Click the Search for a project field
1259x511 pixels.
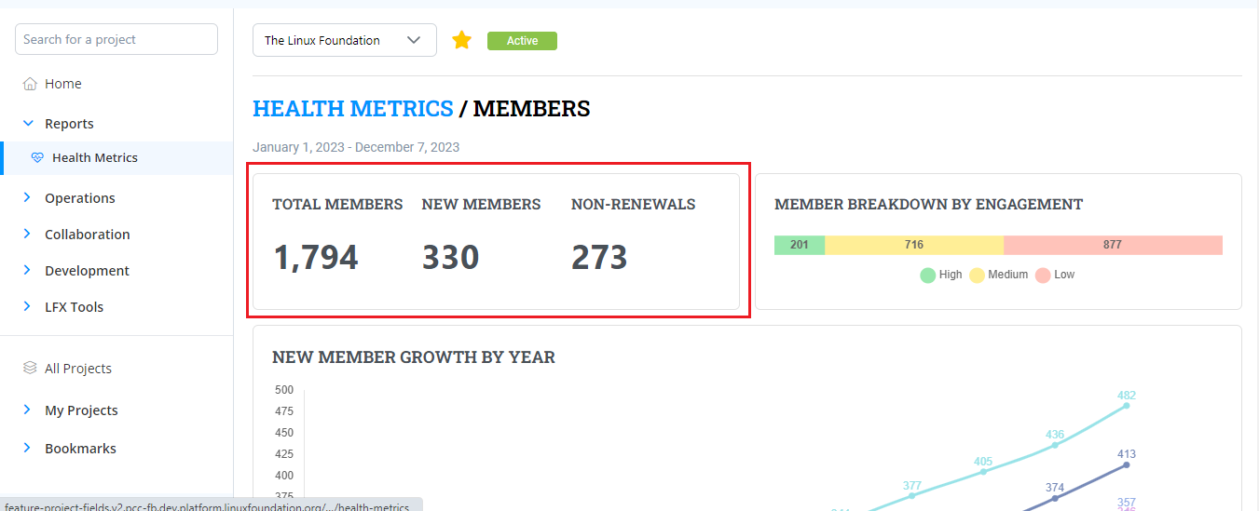[x=116, y=39]
